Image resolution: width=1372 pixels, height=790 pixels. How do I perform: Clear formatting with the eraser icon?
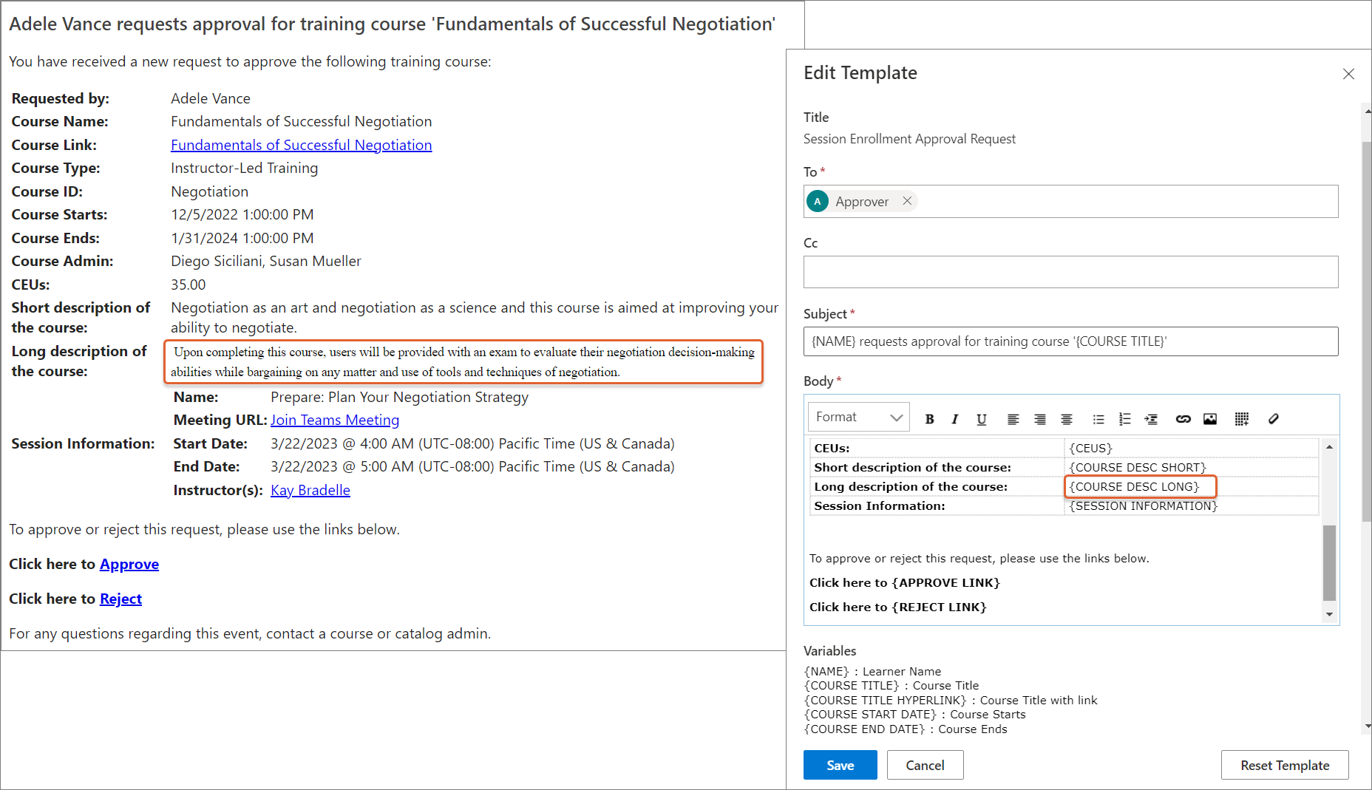point(1273,419)
